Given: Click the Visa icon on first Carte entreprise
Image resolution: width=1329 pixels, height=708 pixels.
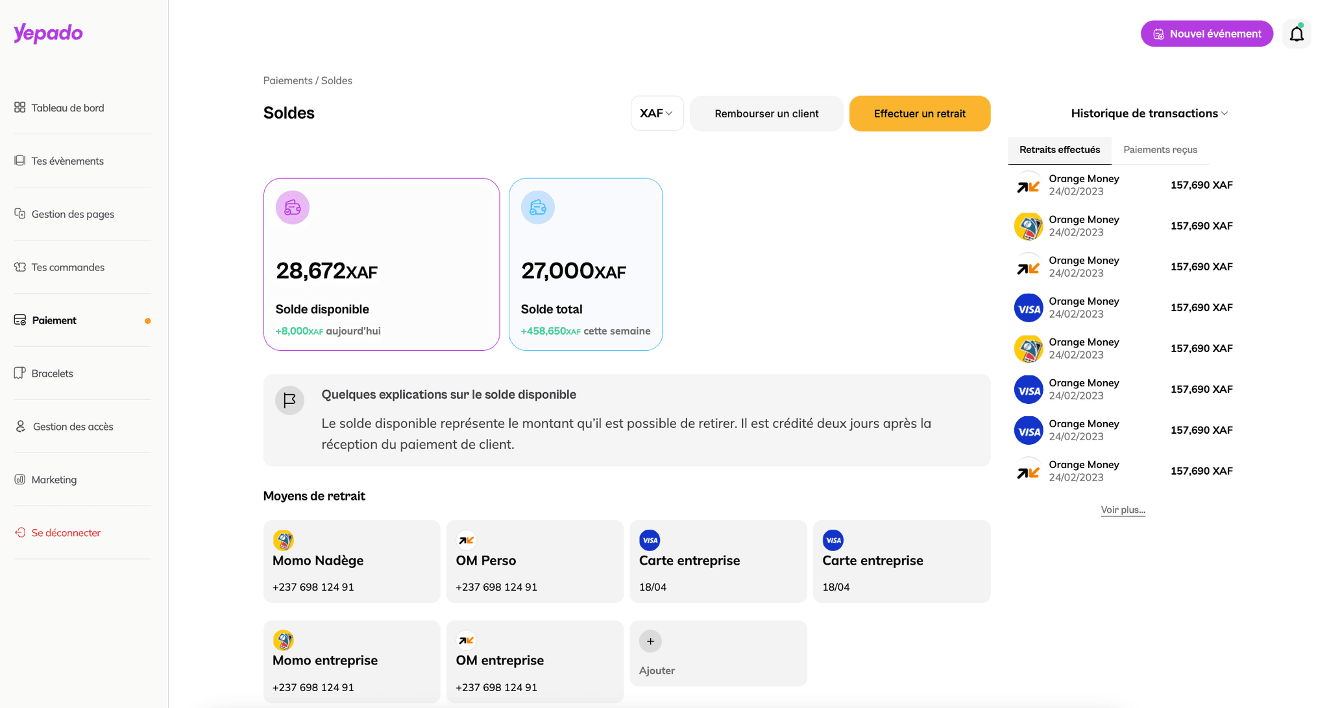Looking at the screenshot, I should 650,540.
